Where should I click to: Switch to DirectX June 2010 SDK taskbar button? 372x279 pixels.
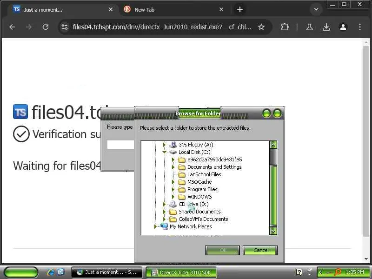tap(181, 272)
